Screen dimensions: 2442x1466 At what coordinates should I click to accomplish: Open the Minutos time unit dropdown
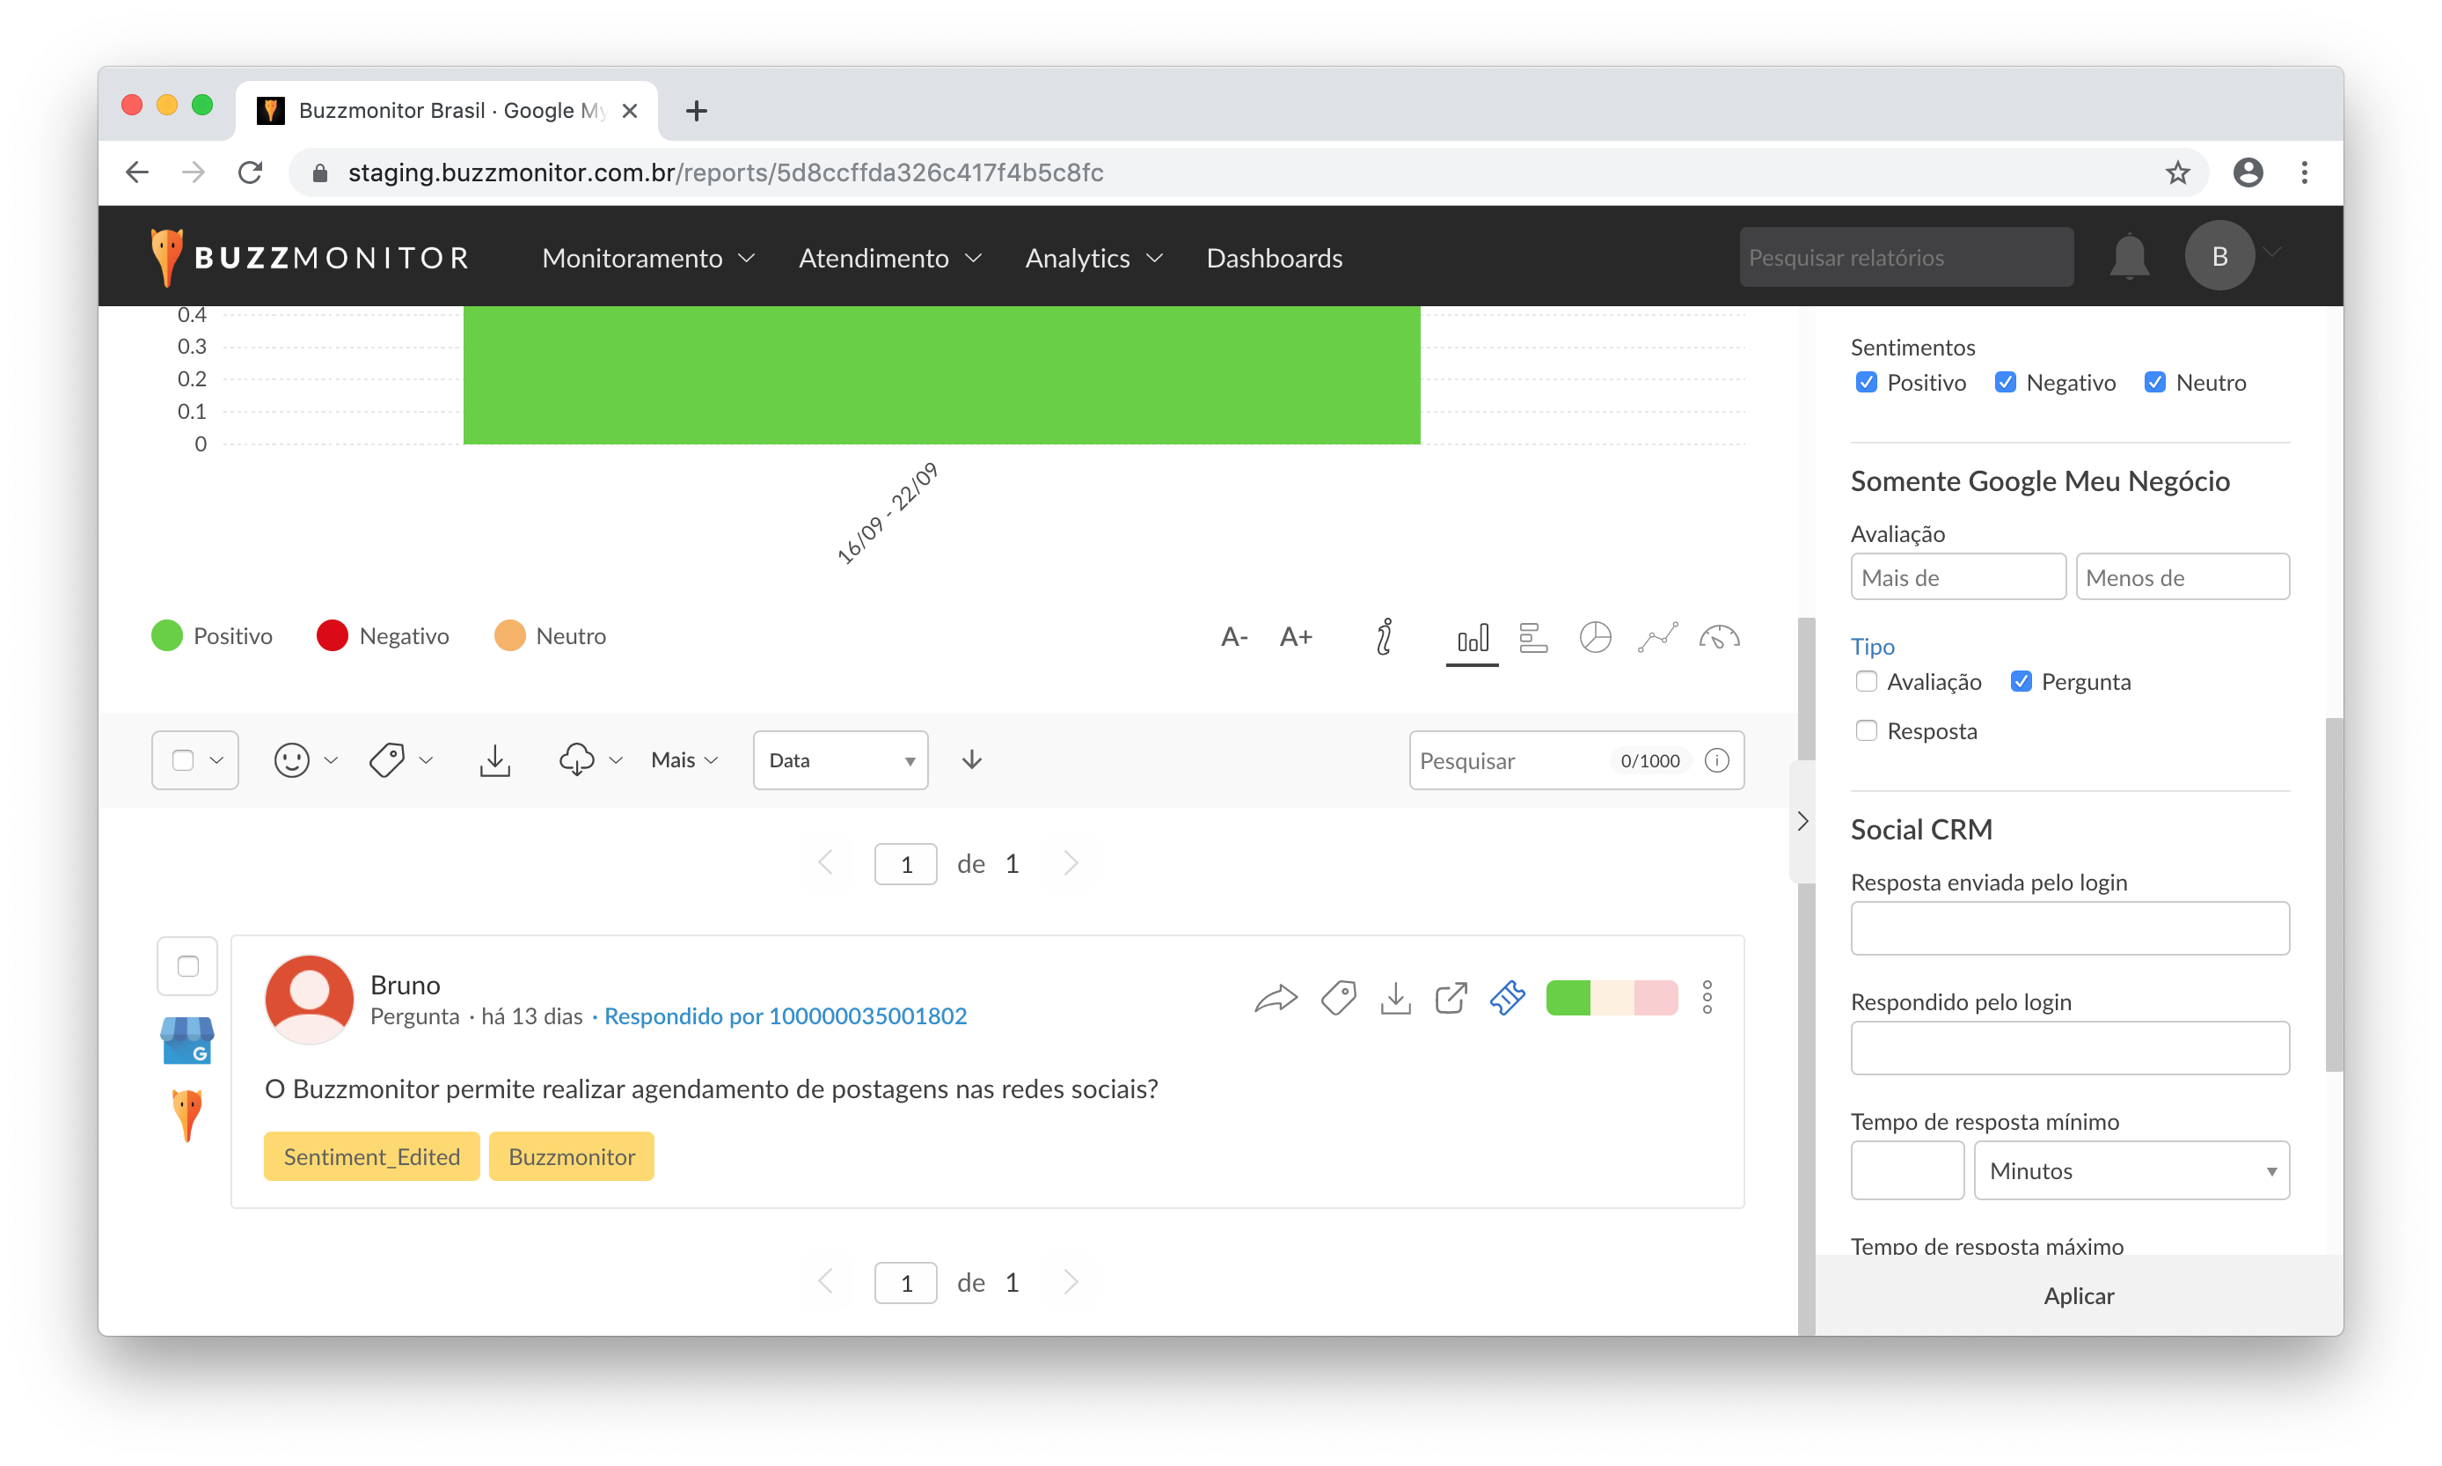[x=2131, y=1170]
